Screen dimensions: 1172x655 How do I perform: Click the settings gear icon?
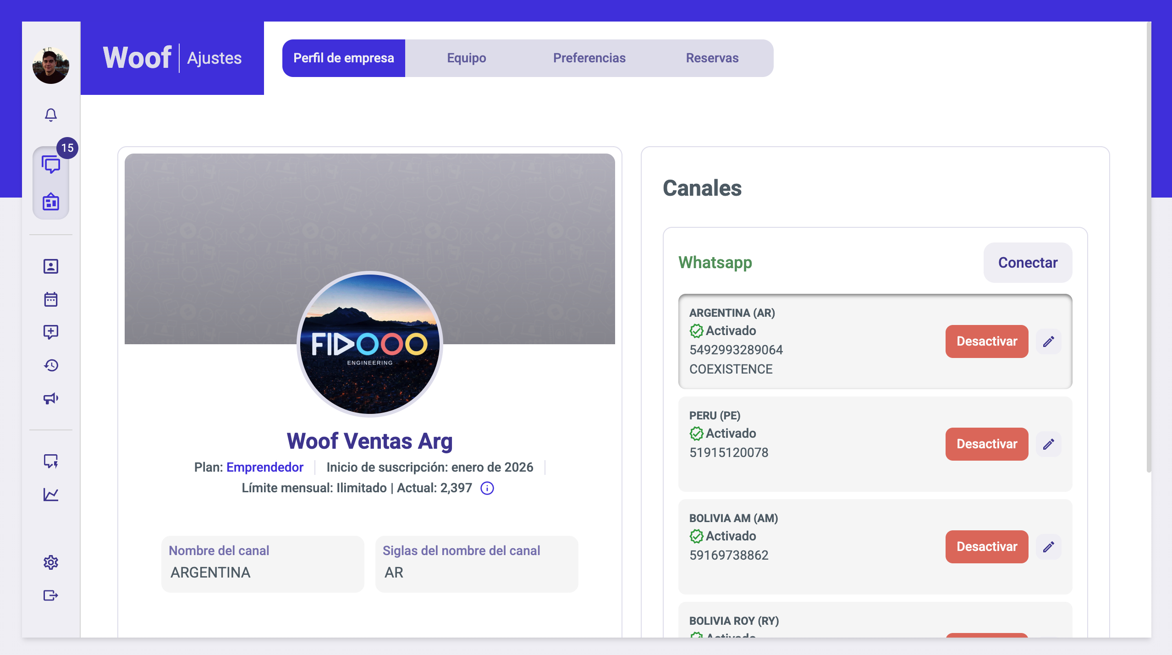click(x=51, y=562)
